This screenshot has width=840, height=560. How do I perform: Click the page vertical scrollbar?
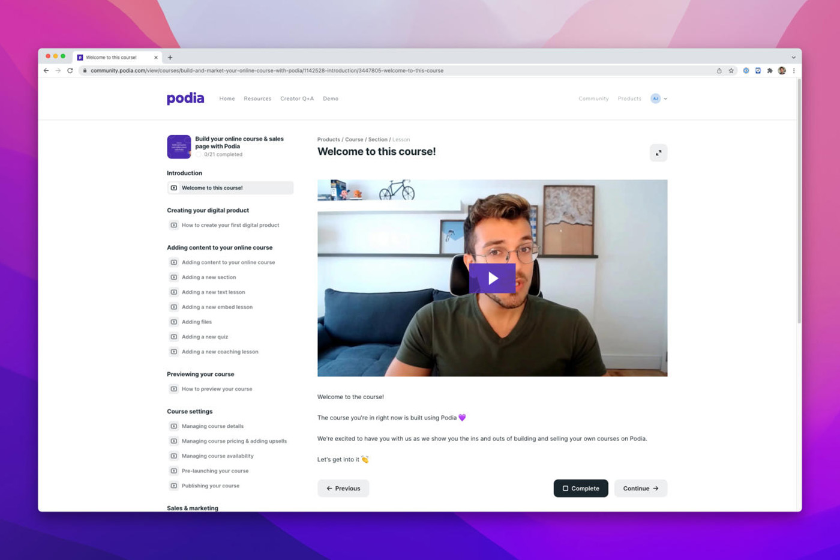799,201
